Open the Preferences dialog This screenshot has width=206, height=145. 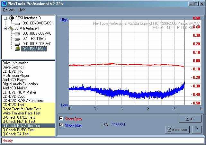point(177,130)
